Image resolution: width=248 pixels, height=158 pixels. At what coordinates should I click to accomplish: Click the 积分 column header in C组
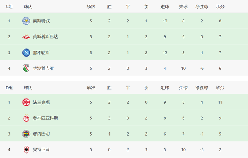[x=220, y=7]
